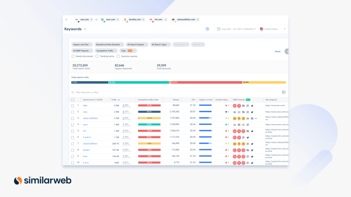Viewport: 351px width, 197px height.
Task: Select the bershka.com site chip
Action: tap(134, 20)
